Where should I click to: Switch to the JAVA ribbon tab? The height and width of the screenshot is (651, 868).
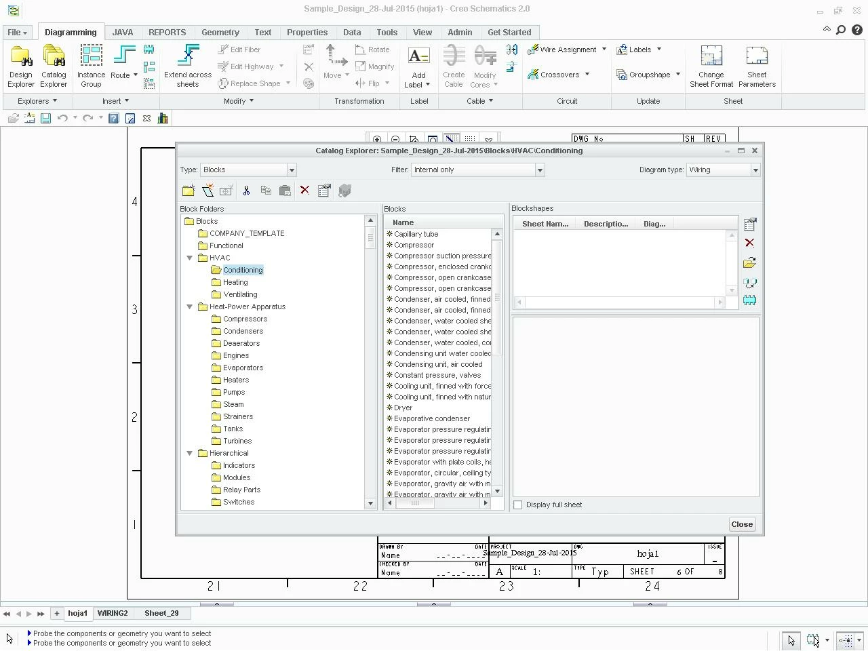(123, 32)
